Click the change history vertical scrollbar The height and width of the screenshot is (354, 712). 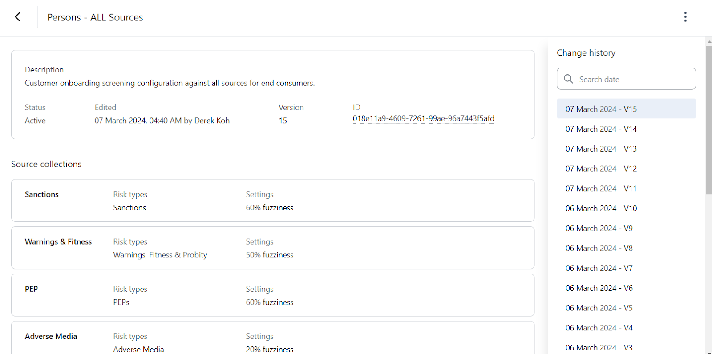[708, 120]
